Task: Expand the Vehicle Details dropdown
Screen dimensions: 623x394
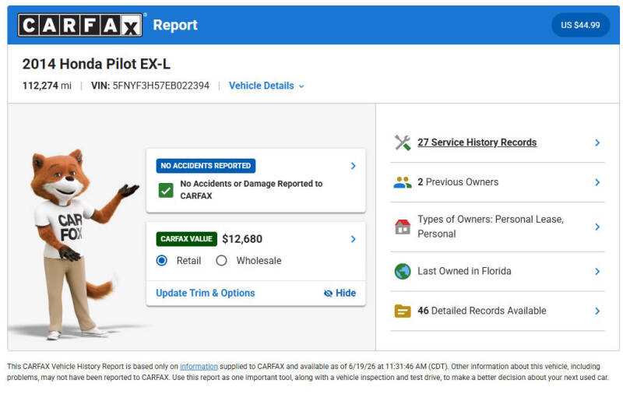Action: point(266,86)
